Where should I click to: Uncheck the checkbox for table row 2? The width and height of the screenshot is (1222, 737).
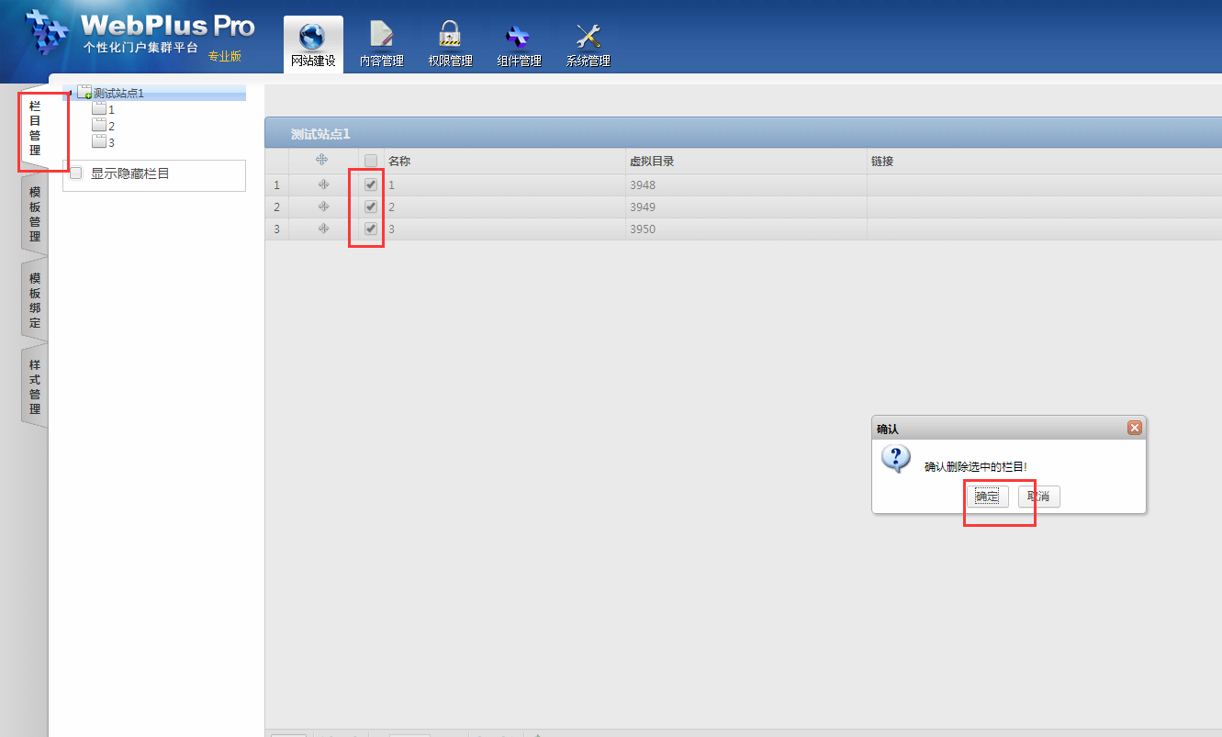(371, 207)
